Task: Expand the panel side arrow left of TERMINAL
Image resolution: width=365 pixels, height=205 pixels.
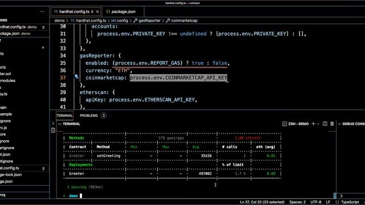Action: (x=53, y=124)
